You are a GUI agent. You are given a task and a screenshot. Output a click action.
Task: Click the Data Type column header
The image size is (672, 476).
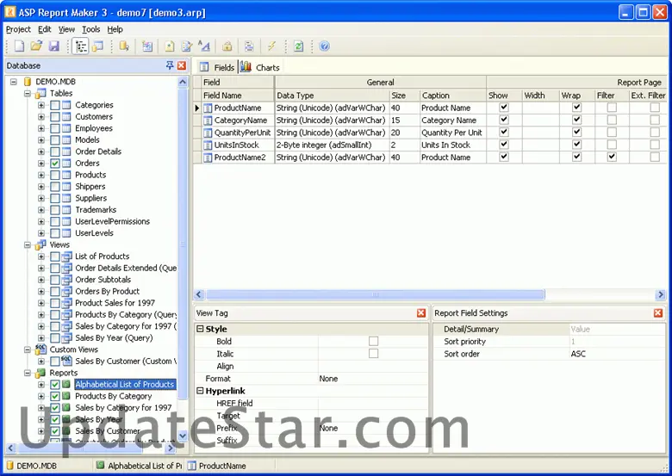[332, 95]
